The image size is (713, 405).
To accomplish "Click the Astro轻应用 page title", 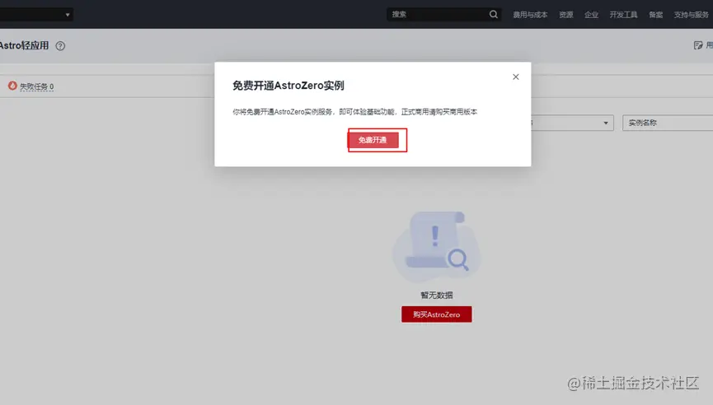I will coord(24,45).
